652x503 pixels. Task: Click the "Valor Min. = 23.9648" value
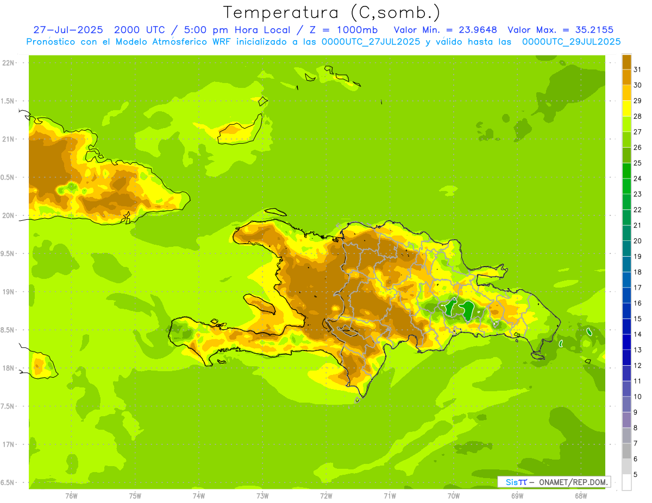(445, 30)
